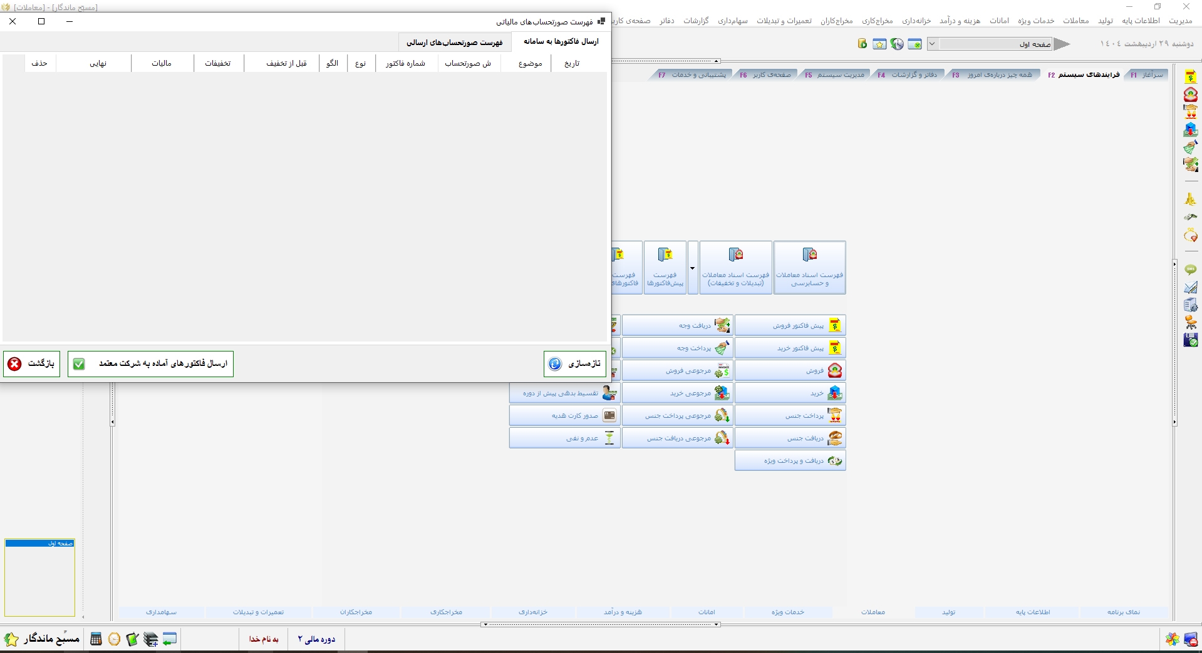
Task: Click ارسال فاکتورهای آماده به شرکت معتمد
Action: click(150, 363)
